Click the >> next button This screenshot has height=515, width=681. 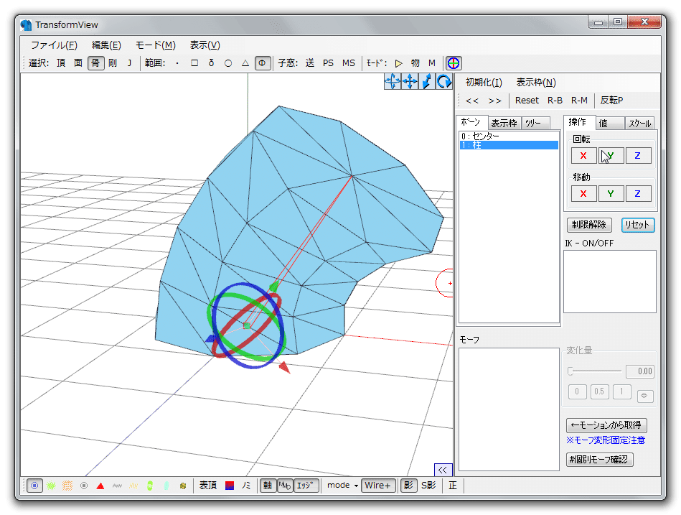click(x=494, y=101)
